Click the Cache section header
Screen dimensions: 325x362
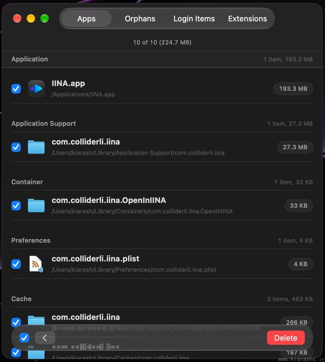coord(21,299)
